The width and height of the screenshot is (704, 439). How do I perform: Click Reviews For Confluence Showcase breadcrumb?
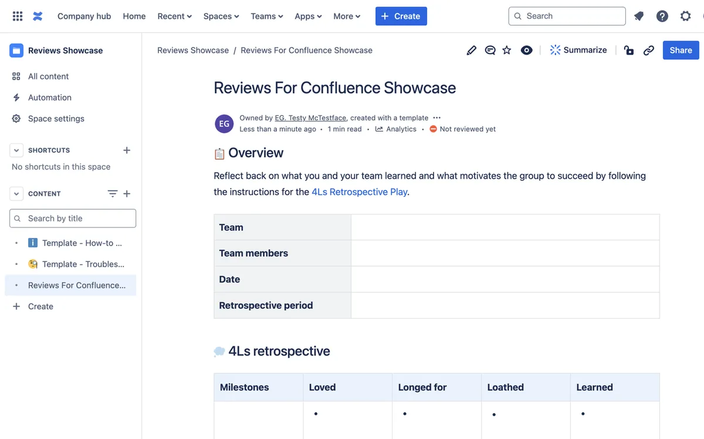coord(306,50)
